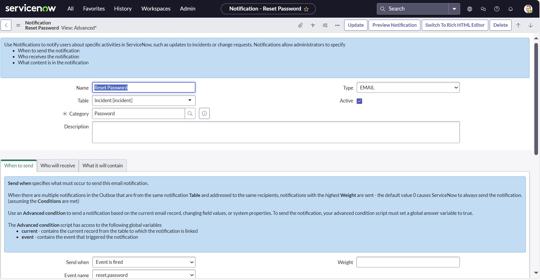
Task: Click the vertical scrollbar thumb
Action: tap(536, 99)
